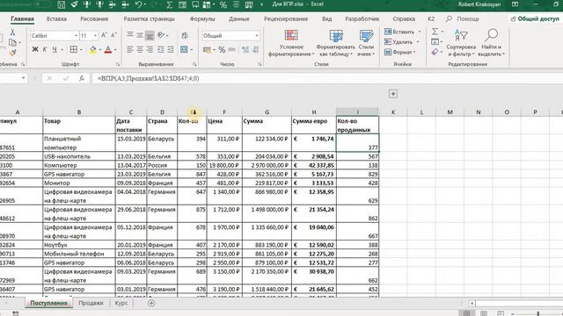Click the Merge and Center icon
Screen dimensions: 563x316
[184, 49]
